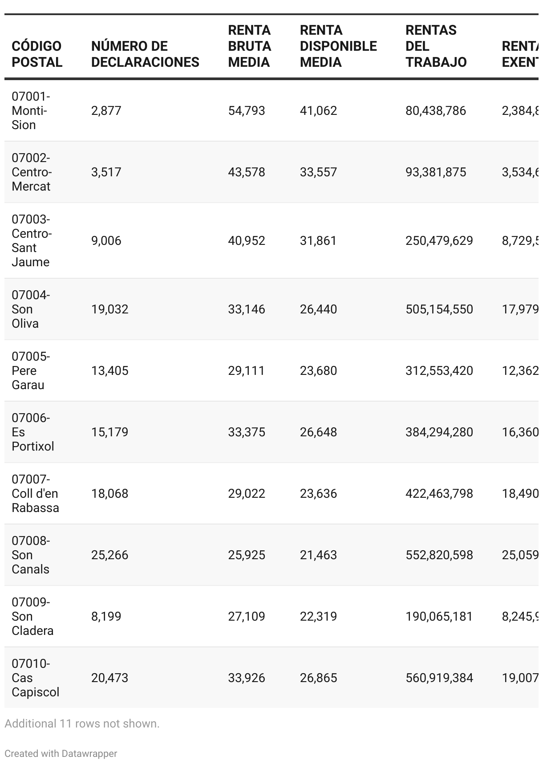
Task: Click the partially visible RENTAS EXENTAS header
Action: click(520, 54)
